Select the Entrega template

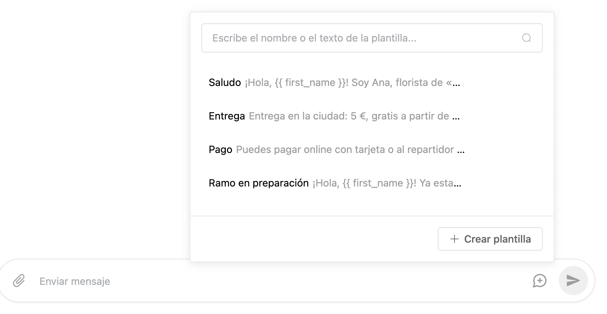(372, 116)
